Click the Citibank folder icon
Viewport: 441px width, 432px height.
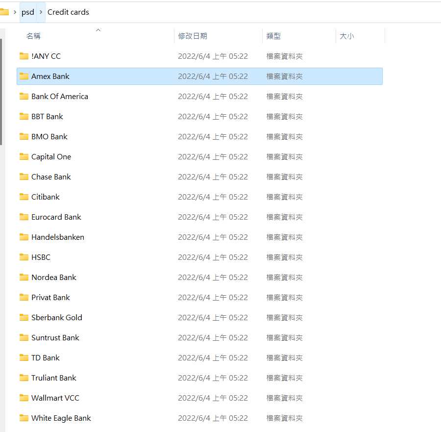pyautogui.click(x=24, y=197)
